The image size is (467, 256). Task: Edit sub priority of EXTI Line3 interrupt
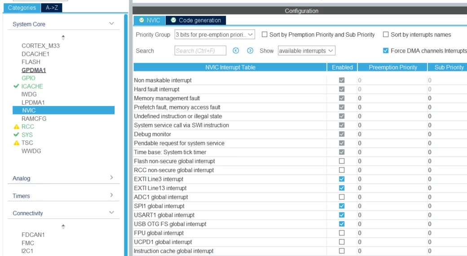tap(447, 179)
